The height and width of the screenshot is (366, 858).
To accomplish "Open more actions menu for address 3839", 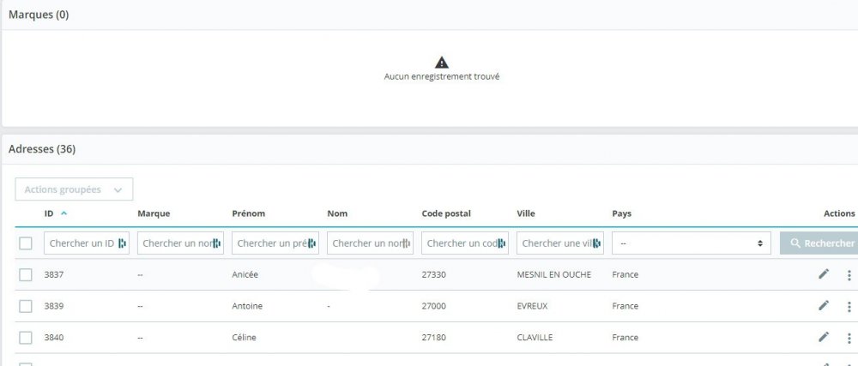I will (849, 306).
